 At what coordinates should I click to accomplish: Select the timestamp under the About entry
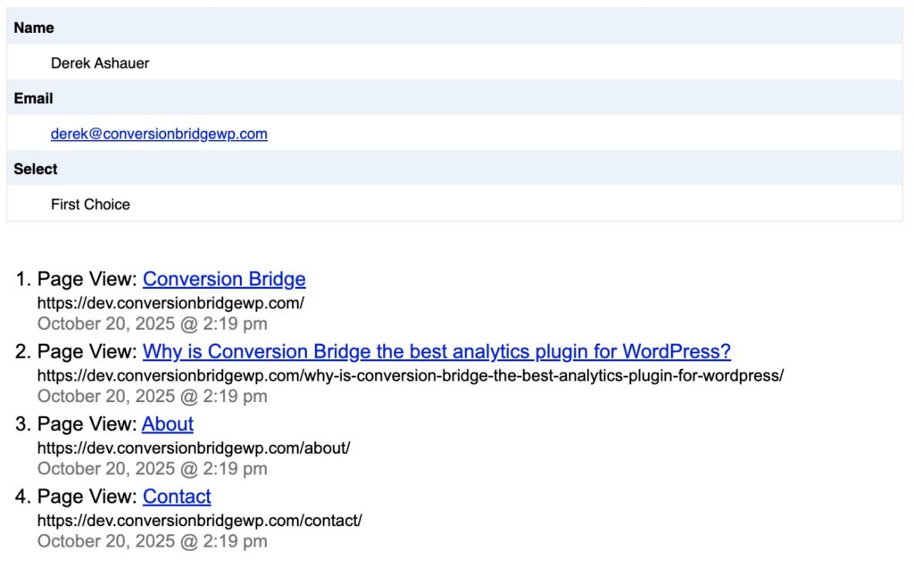[x=152, y=468]
